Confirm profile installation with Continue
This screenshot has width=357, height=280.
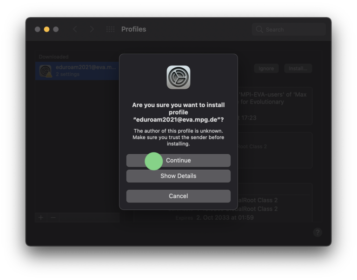pyautogui.click(x=178, y=160)
